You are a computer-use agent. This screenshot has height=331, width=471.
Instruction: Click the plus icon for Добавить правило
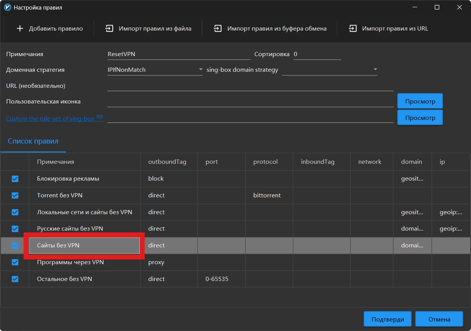[20, 29]
